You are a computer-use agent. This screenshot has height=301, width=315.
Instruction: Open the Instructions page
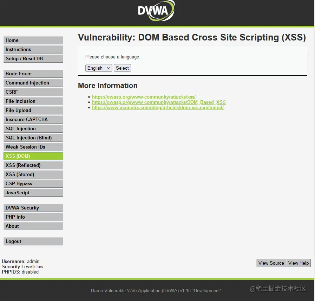(x=33, y=50)
